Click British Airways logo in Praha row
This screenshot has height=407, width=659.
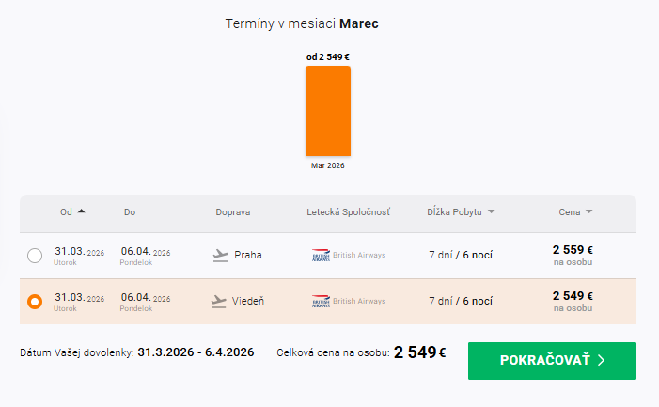[320, 255]
